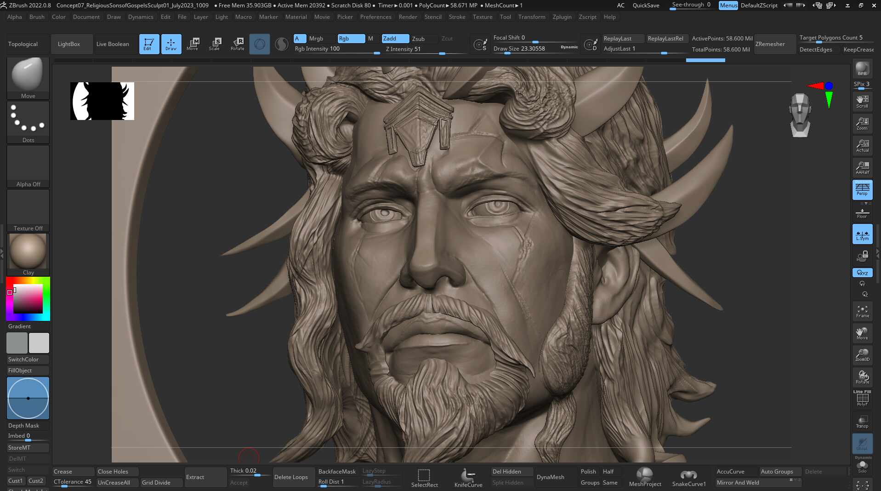Click the BPR render icon
The height and width of the screenshot is (491, 881).
click(x=862, y=69)
